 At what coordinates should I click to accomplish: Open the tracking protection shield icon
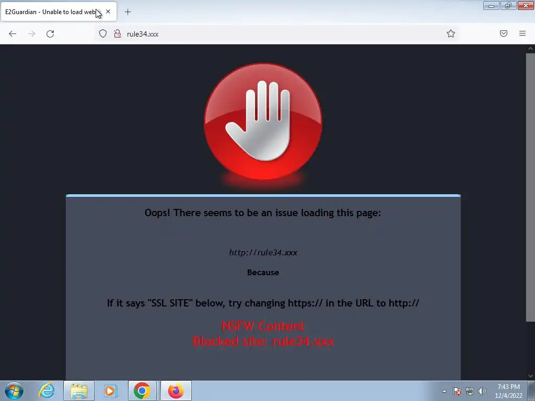tap(103, 33)
